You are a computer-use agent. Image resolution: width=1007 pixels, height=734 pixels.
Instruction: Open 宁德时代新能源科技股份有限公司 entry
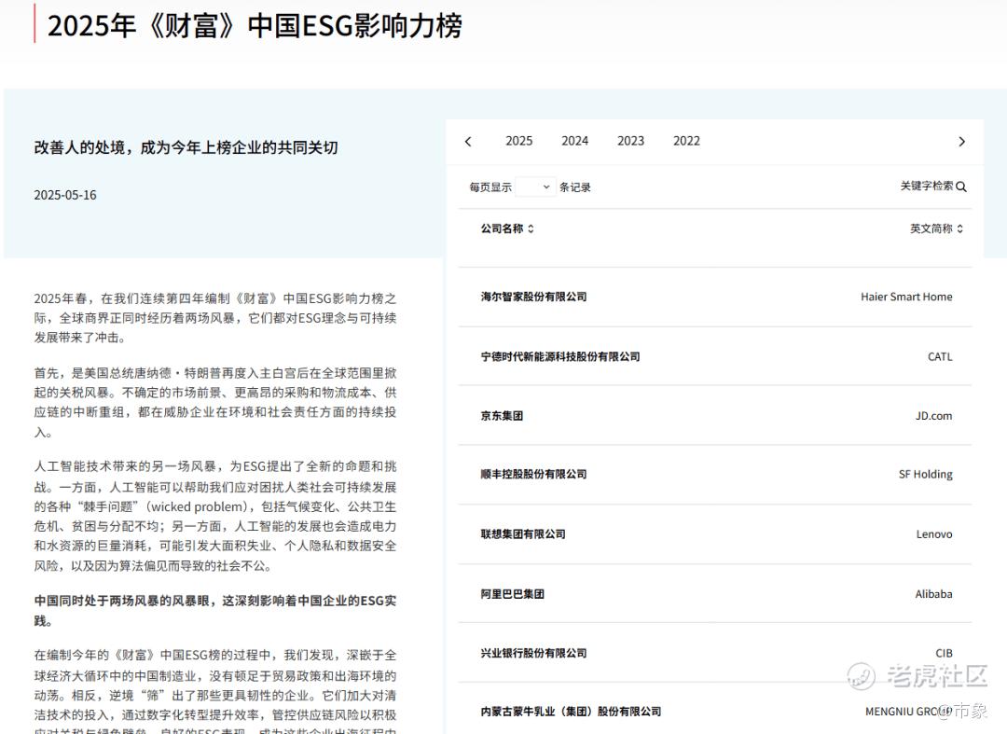tap(560, 356)
